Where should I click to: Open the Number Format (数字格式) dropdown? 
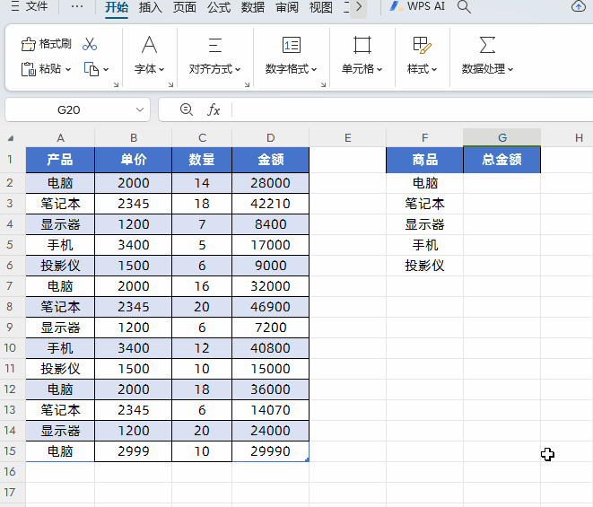point(291,69)
